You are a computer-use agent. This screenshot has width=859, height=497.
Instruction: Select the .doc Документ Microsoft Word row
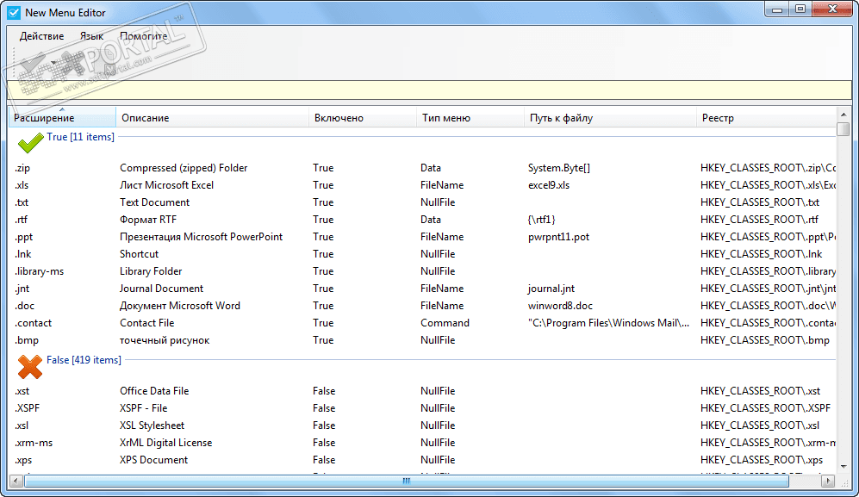tap(179, 306)
